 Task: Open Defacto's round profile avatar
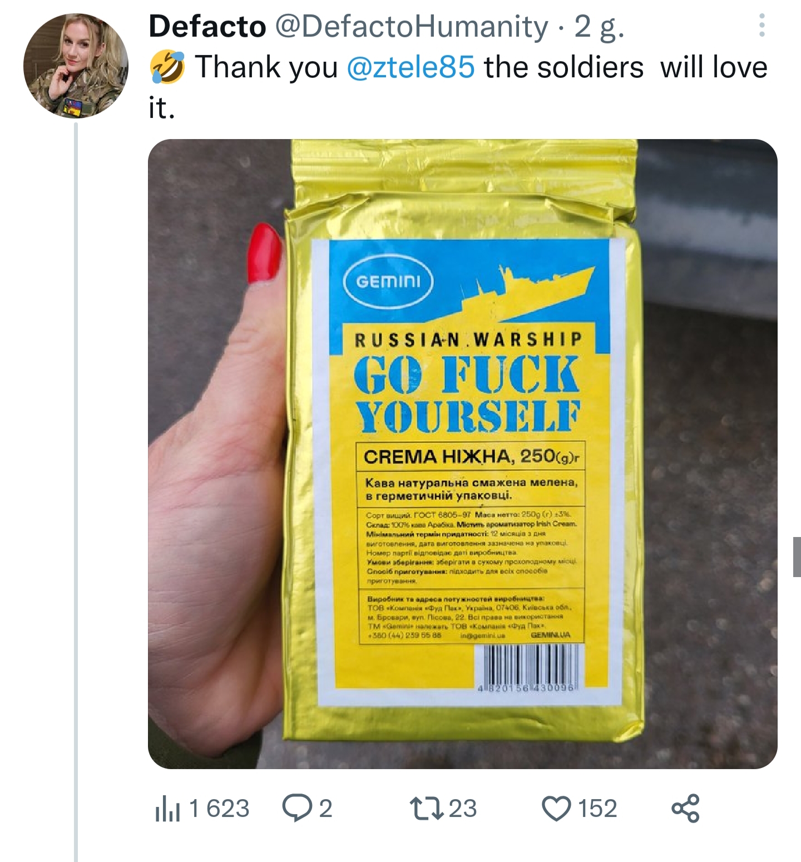(76, 66)
